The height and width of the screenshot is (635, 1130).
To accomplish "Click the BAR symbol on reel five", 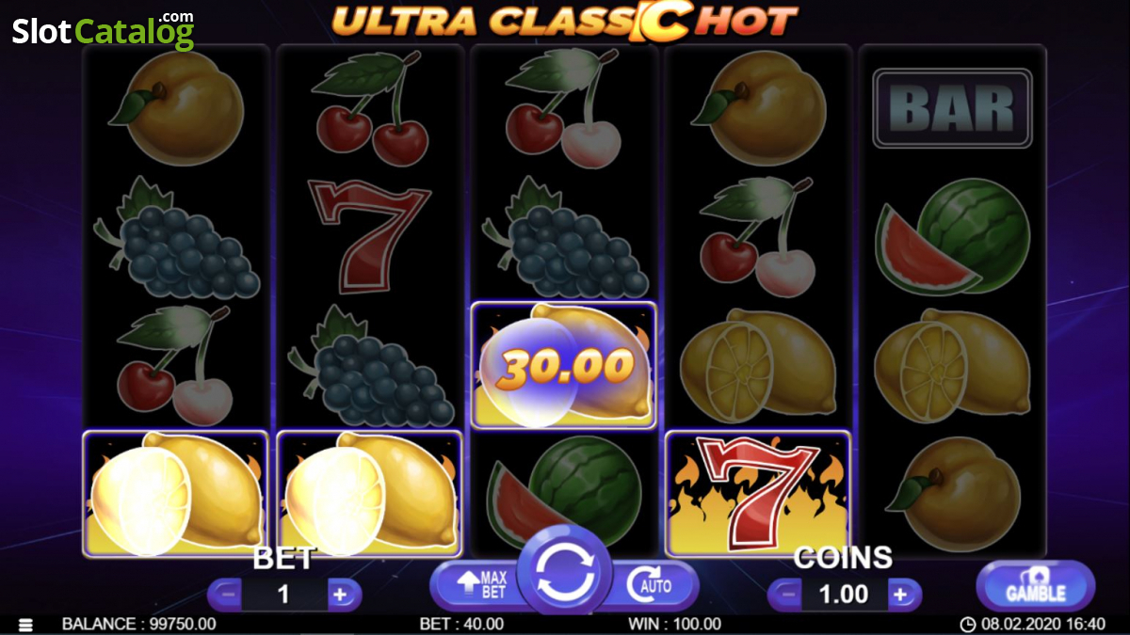I will coord(952,109).
